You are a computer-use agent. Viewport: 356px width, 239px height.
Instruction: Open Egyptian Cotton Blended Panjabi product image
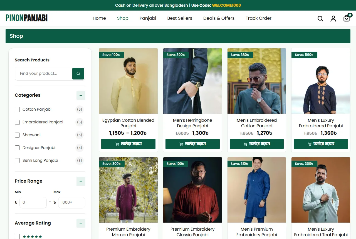pyautogui.click(x=128, y=81)
